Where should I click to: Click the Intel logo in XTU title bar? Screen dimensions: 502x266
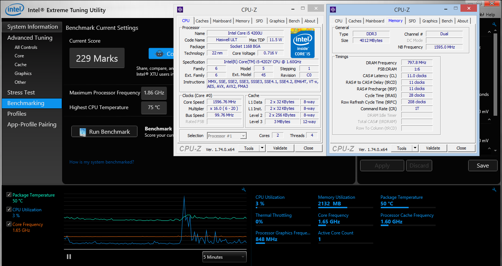(x=14, y=10)
